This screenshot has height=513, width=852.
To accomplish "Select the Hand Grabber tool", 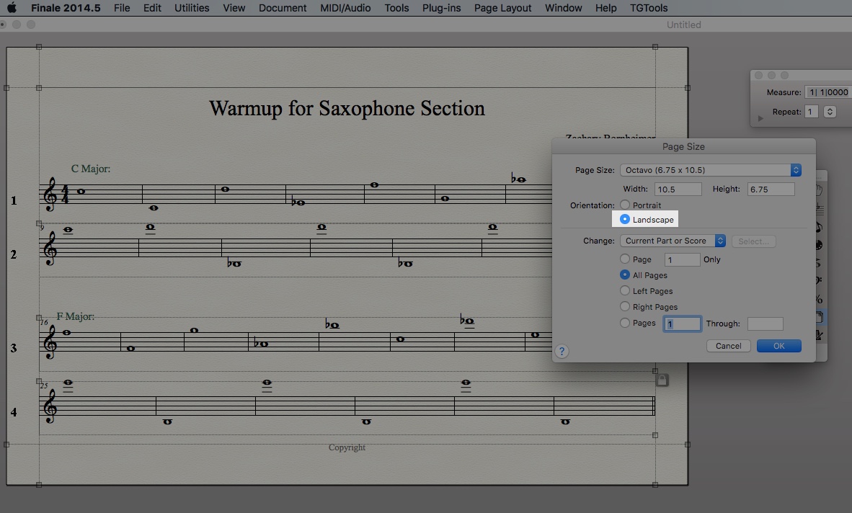I will 820,192.
